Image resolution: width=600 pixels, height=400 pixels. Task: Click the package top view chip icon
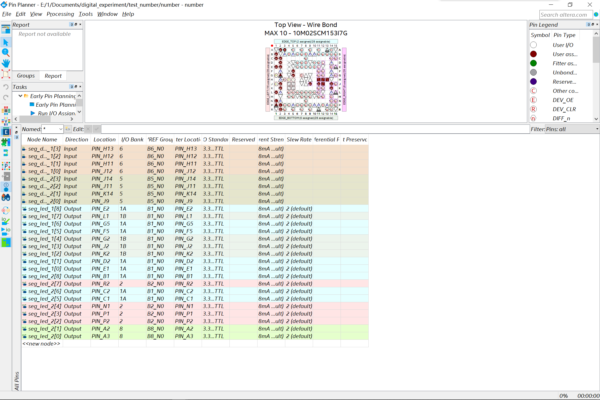tap(6, 111)
